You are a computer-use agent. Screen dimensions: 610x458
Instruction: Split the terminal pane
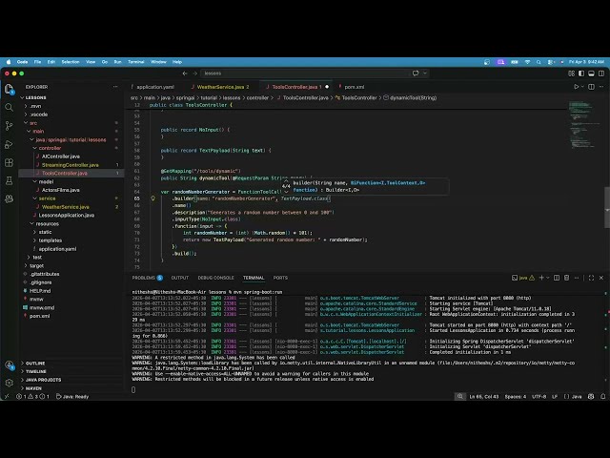(557, 278)
